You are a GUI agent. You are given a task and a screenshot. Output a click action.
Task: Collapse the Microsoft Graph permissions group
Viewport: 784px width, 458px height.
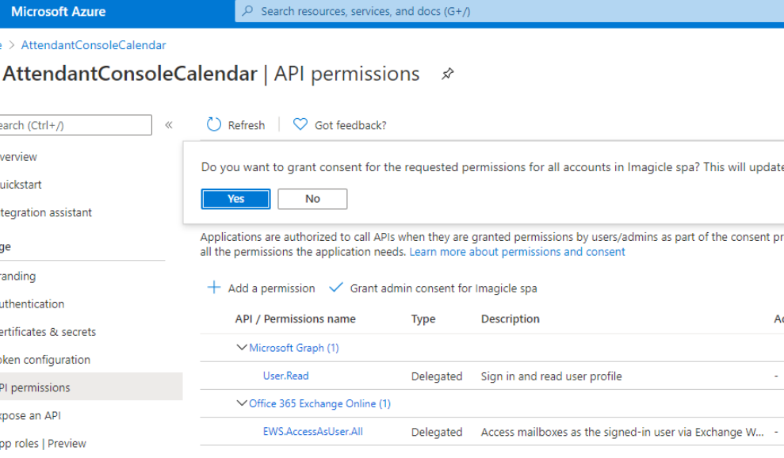pos(242,348)
